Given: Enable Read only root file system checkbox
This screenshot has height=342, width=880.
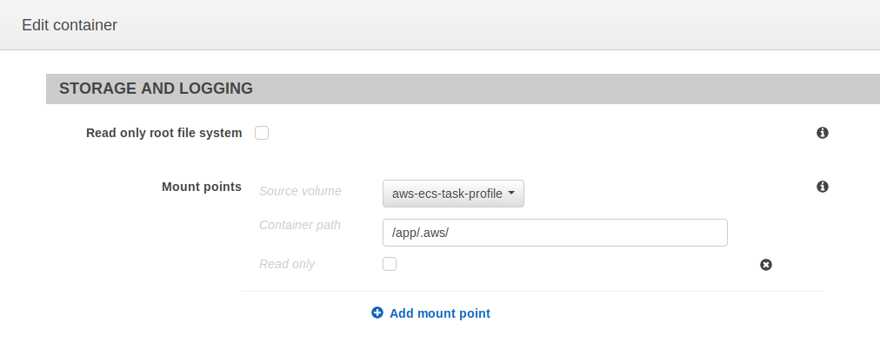Looking at the screenshot, I should (x=262, y=133).
